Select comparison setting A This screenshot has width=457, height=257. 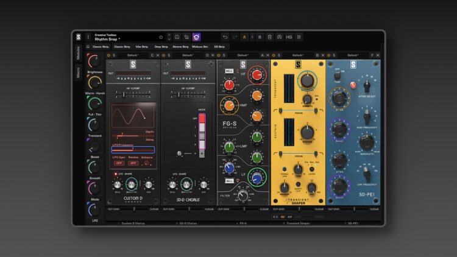(x=244, y=37)
